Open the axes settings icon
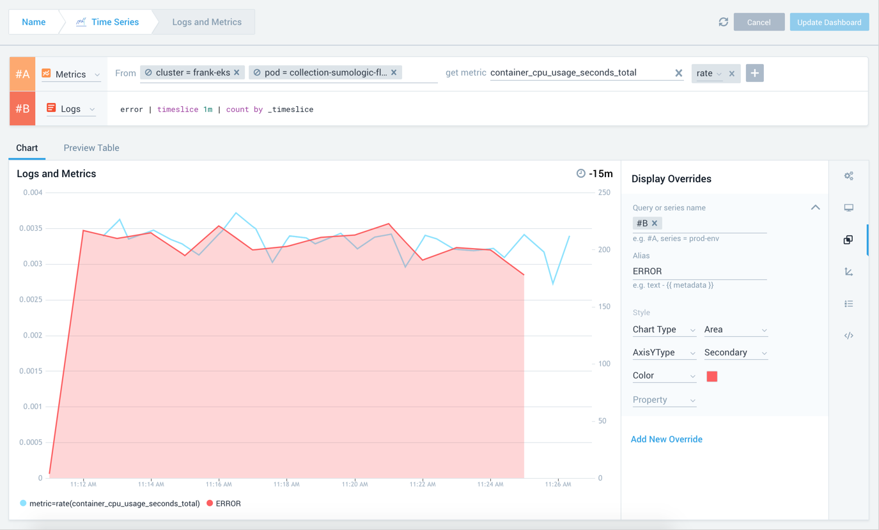 pyautogui.click(x=848, y=272)
